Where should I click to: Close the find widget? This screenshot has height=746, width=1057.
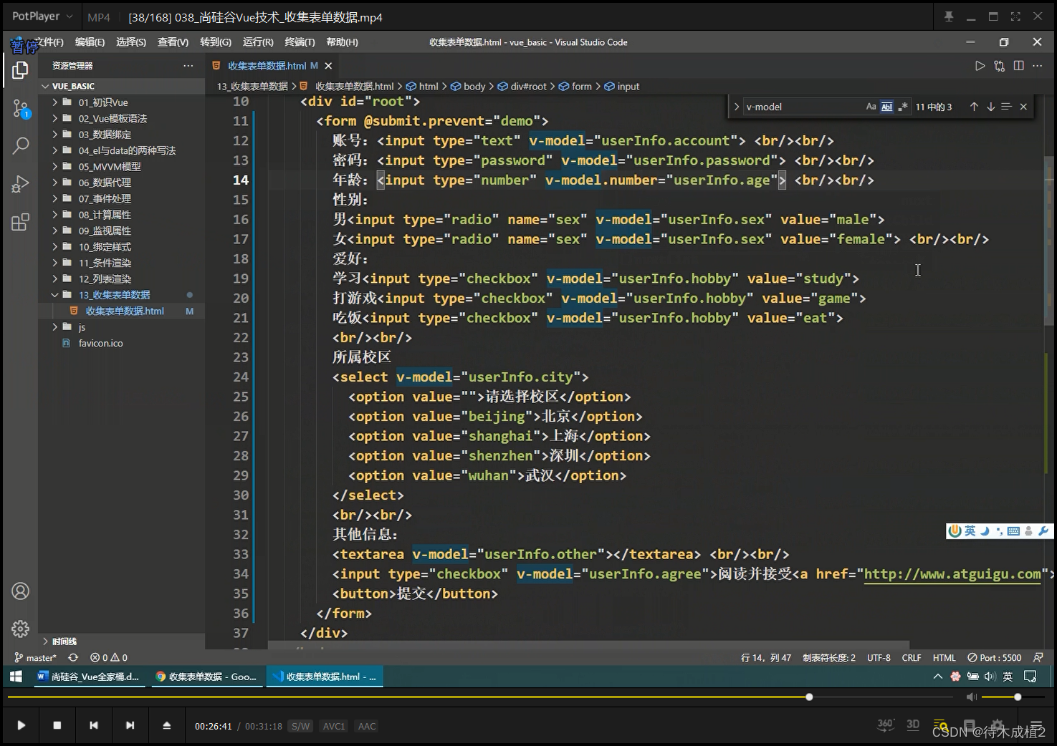(1023, 107)
